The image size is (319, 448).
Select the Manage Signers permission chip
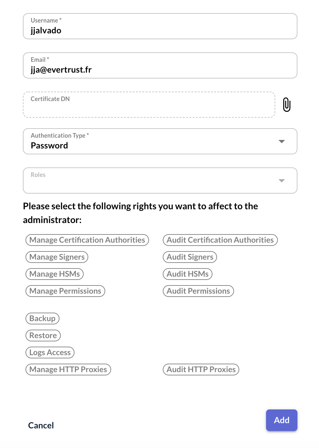pos(57,257)
